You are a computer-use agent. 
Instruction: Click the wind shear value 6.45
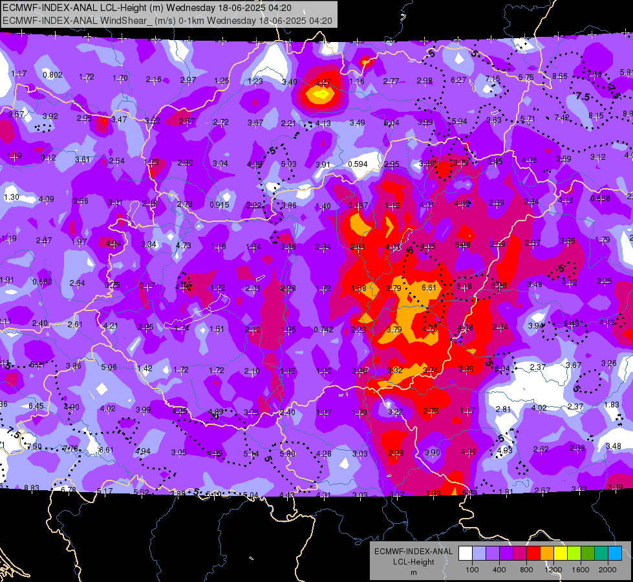tap(36, 406)
